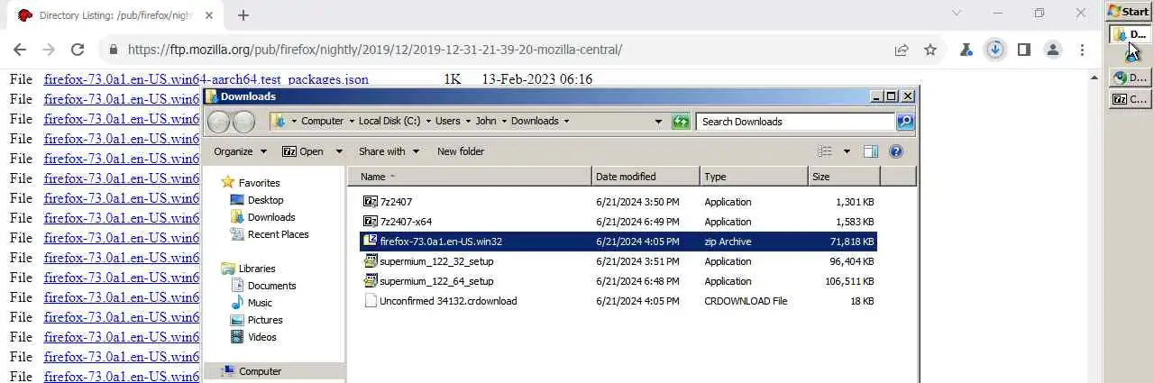
Task: Click the Search Downloads magnifier button
Action: pyautogui.click(x=905, y=121)
